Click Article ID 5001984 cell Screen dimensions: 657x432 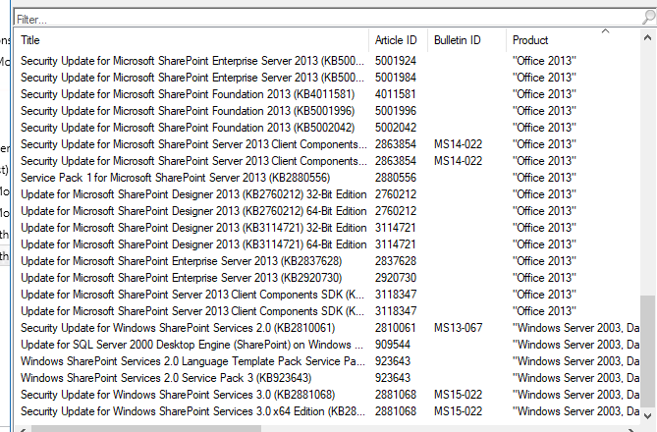pos(396,78)
